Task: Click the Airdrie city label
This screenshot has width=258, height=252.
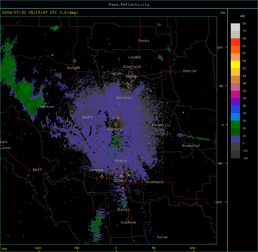Action: (121, 161)
